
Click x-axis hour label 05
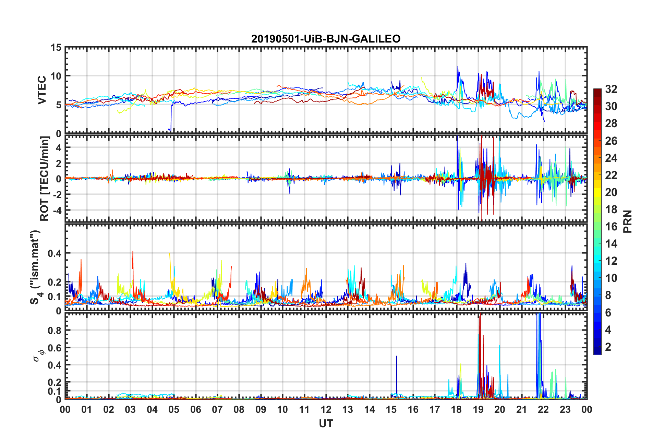pyautogui.click(x=174, y=409)
